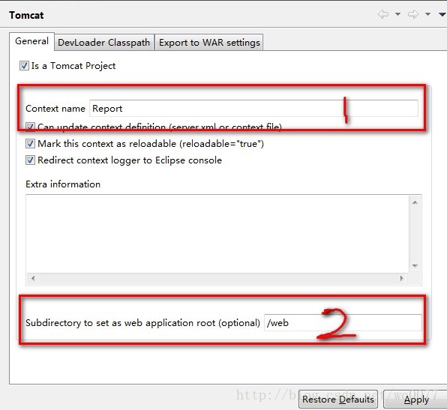Click the Restore Defaults button
The image size is (447, 410).
(x=338, y=400)
